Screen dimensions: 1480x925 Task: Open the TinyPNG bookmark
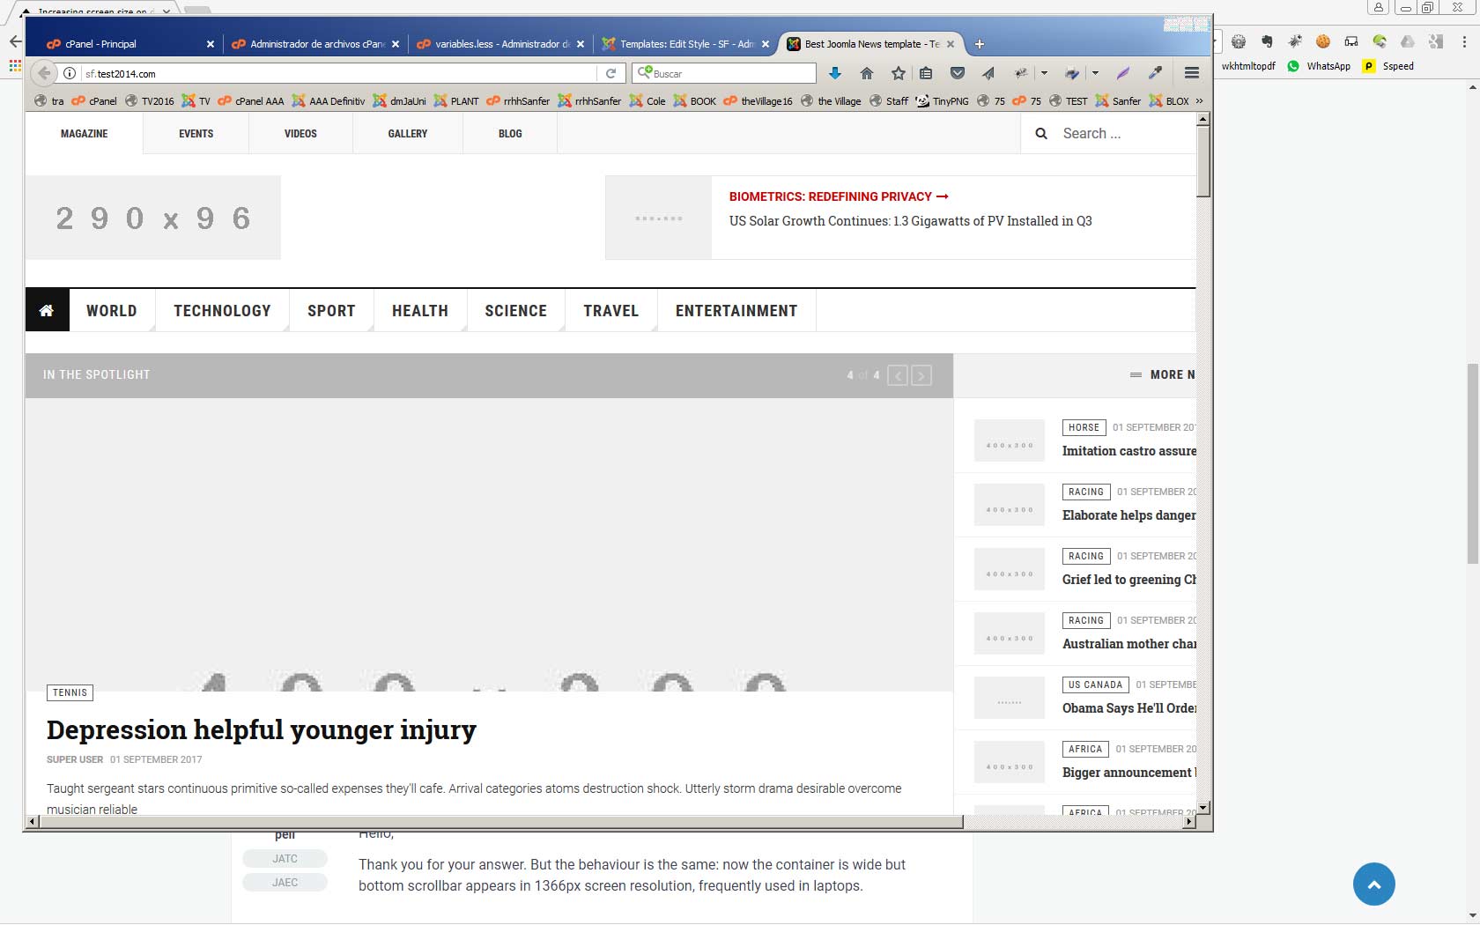[x=942, y=101]
